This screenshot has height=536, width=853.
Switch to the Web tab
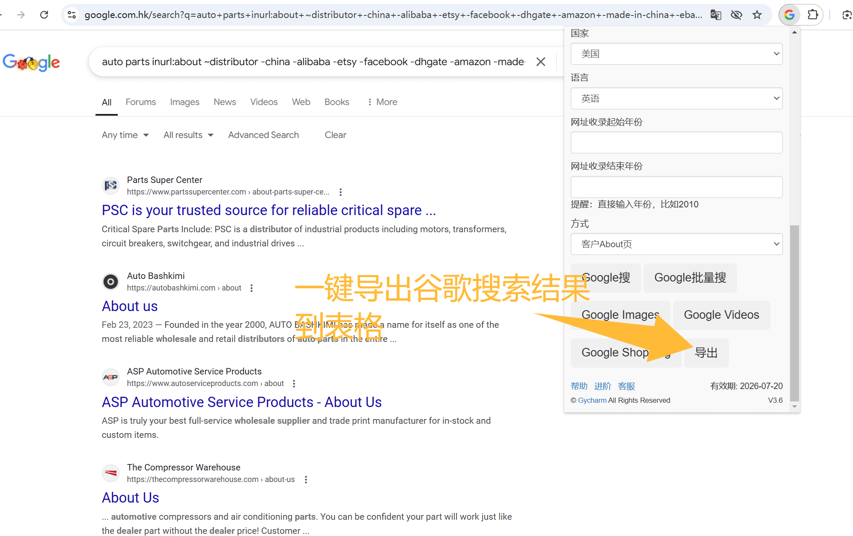click(x=301, y=102)
